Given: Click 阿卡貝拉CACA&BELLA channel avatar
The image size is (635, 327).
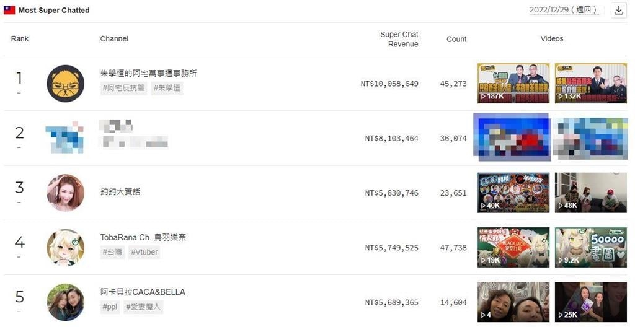Looking at the screenshot, I should tap(65, 302).
